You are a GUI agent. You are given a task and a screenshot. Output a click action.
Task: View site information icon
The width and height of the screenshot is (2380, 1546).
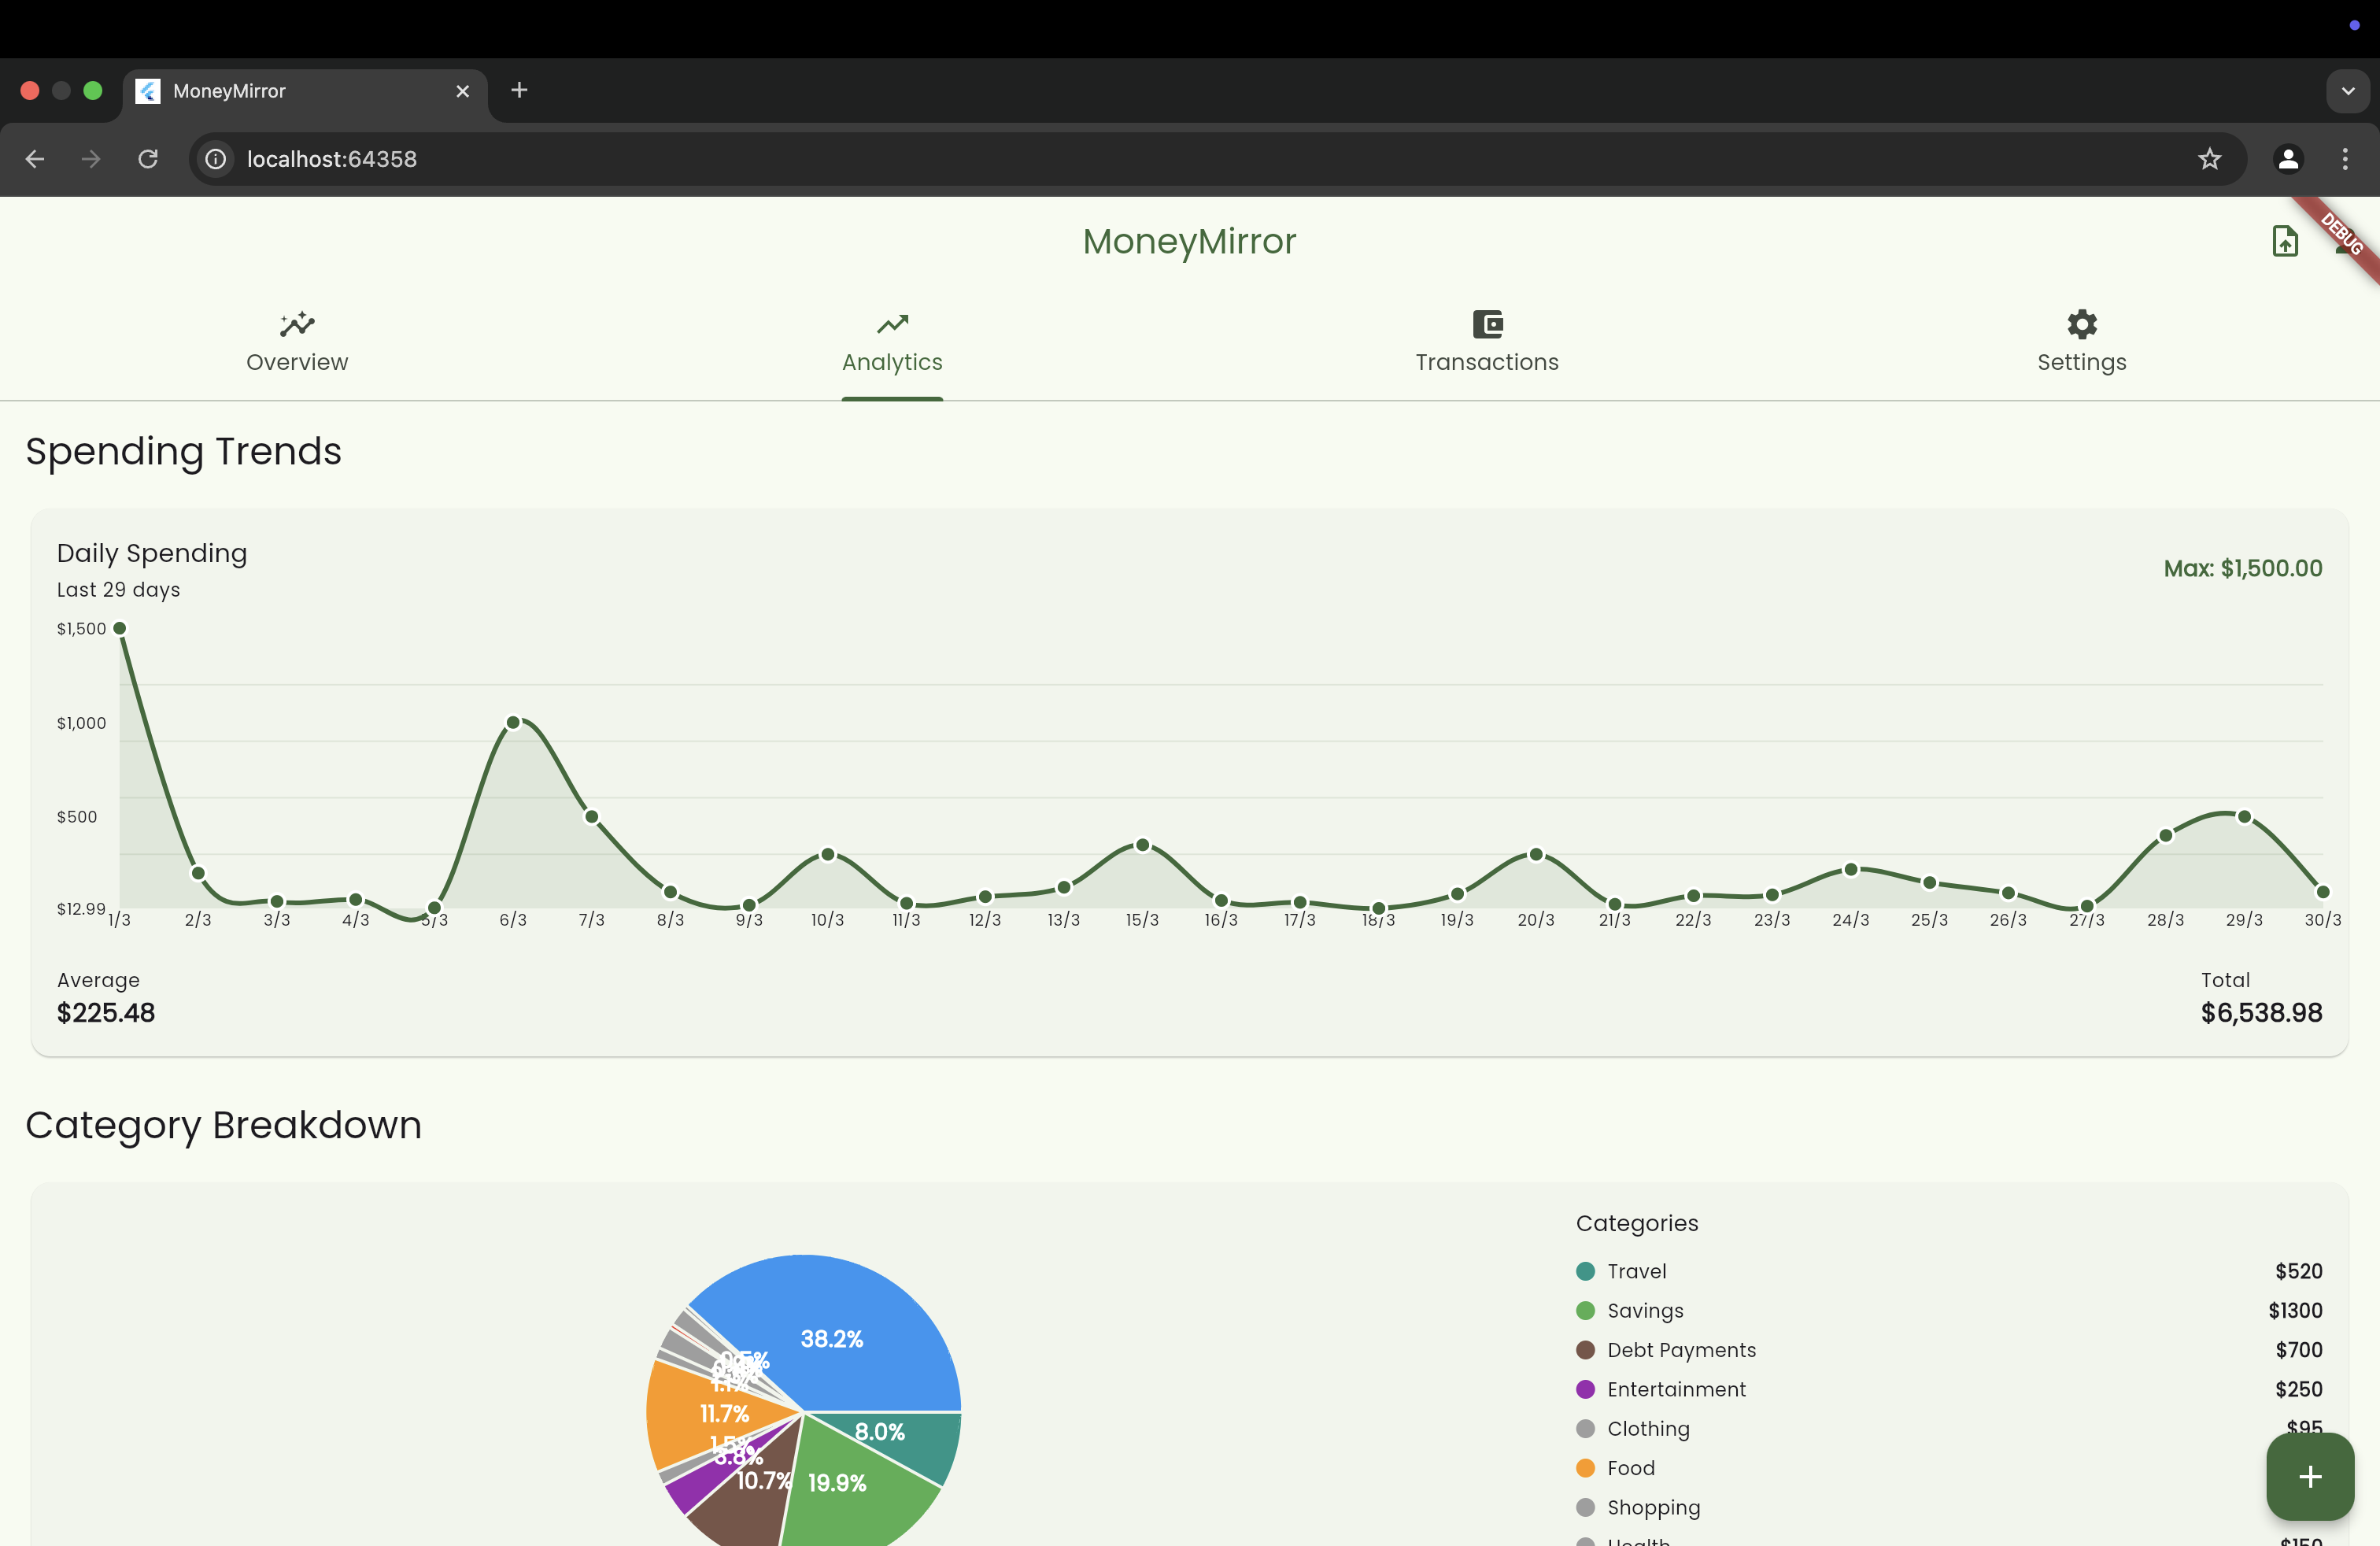click(x=215, y=159)
